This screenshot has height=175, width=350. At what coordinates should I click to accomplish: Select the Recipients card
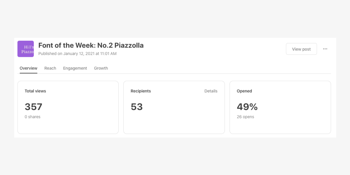click(x=174, y=107)
